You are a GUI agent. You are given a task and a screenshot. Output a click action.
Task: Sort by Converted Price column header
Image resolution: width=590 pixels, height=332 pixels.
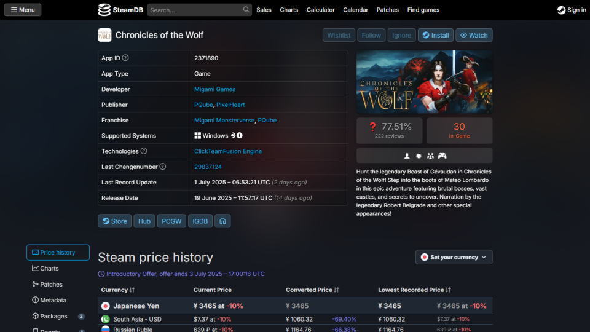tap(312, 290)
